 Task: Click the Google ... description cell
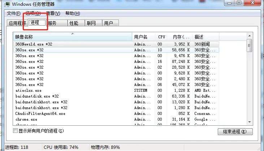tap(205, 119)
